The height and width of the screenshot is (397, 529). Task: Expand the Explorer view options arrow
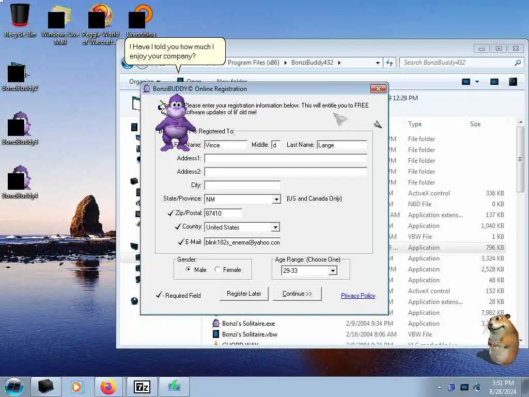coord(477,81)
